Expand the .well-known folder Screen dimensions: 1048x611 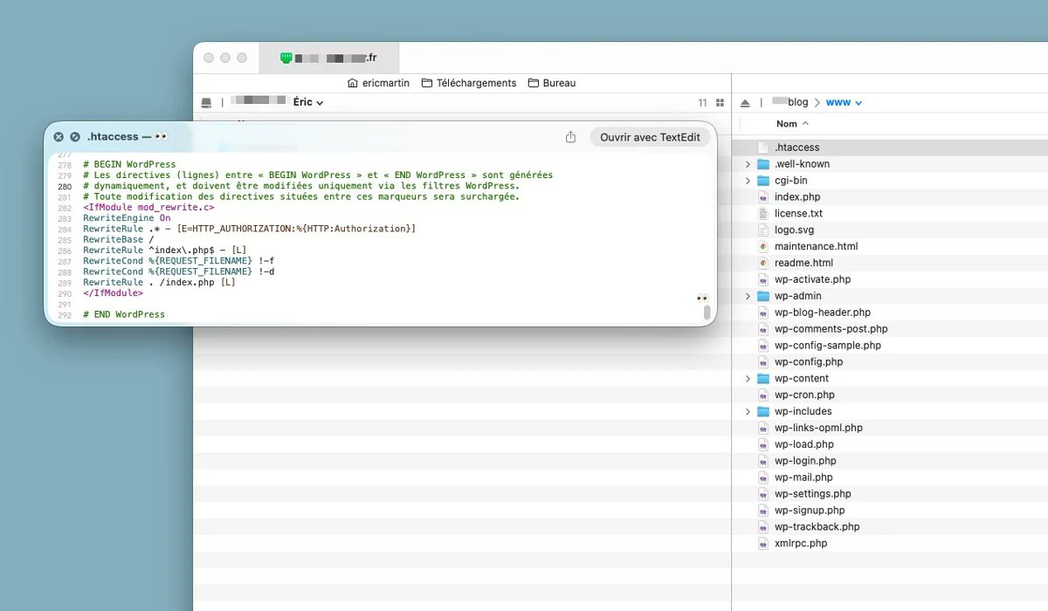point(748,164)
